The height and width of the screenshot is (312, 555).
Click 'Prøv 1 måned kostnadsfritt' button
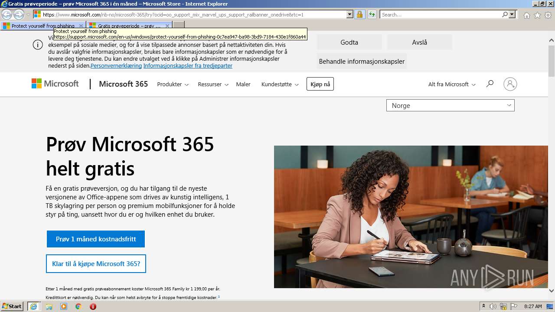[x=96, y=239]
